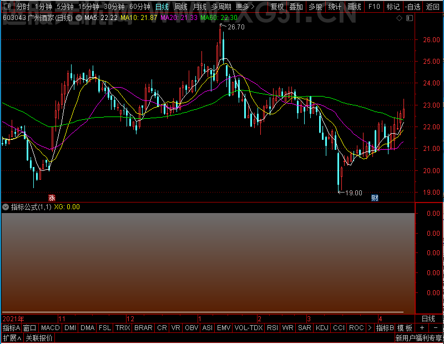
Task: Click the 返回 back button
Action: click(x=433, y=7)
